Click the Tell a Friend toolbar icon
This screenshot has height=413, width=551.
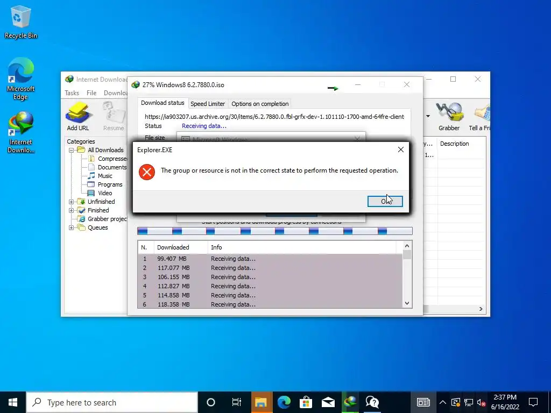479,116
